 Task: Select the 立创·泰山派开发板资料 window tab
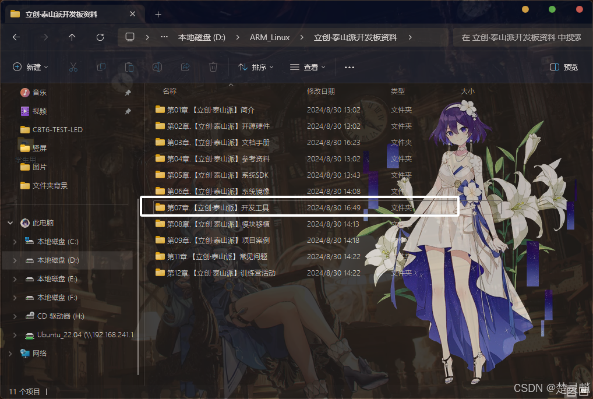[74, 15]
